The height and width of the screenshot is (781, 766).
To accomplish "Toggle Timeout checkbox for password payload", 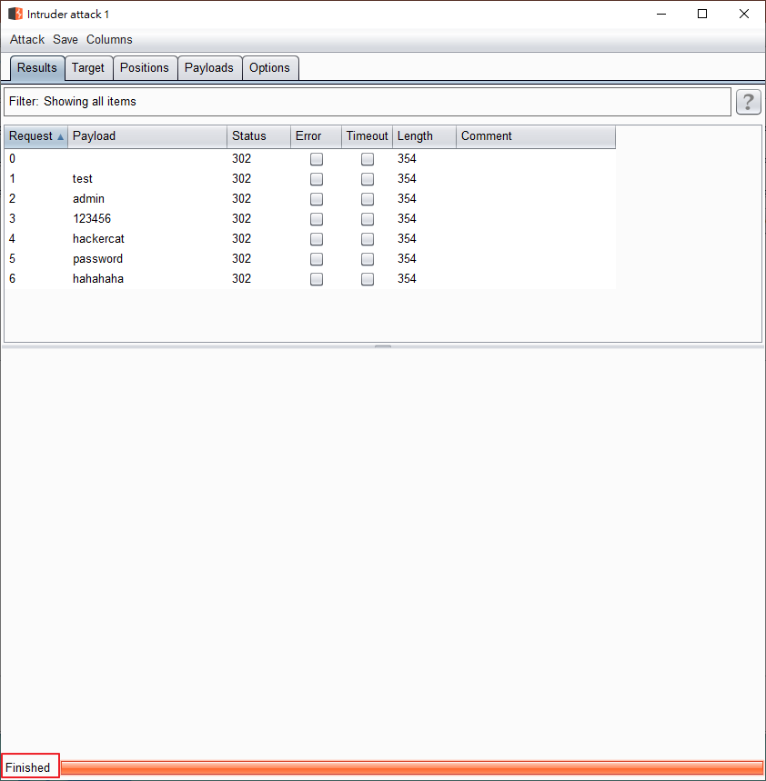I will pos(368,259).
